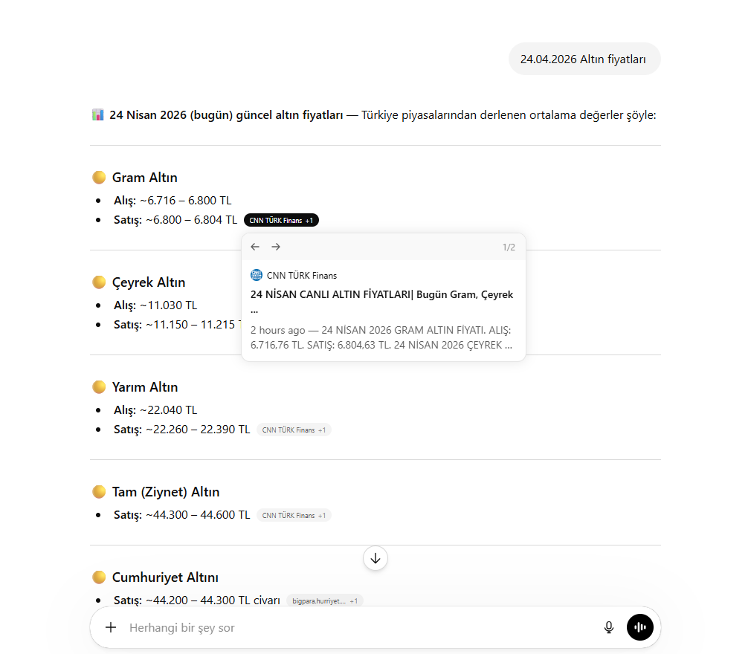Screen dimensions: 751x654
Task: Click the 'Yarım Altın' heading
Action: click(x=145, y=387)
